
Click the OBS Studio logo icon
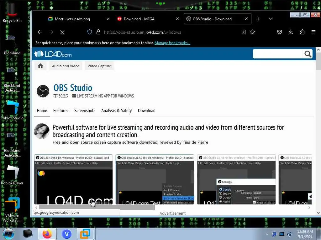point(43,91)
